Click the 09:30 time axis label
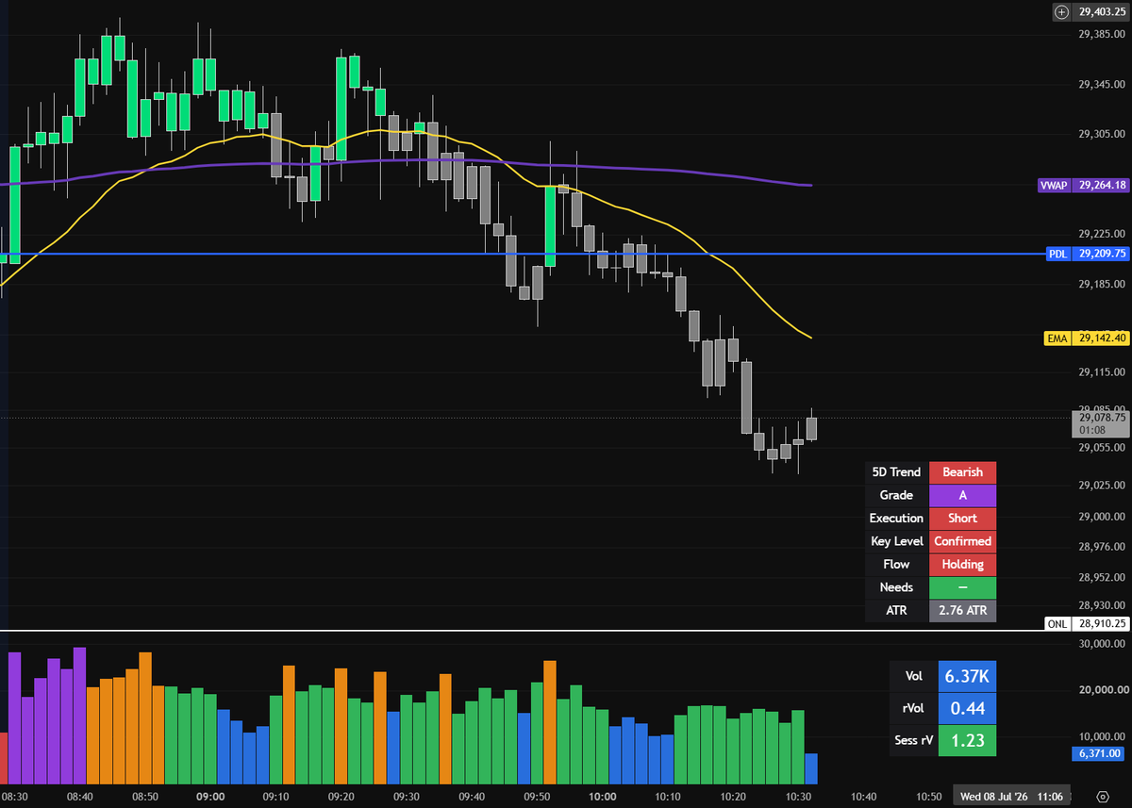 pos(407,797)
